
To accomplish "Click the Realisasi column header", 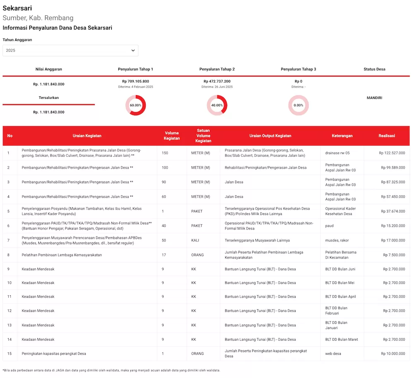I will (386, 136).
